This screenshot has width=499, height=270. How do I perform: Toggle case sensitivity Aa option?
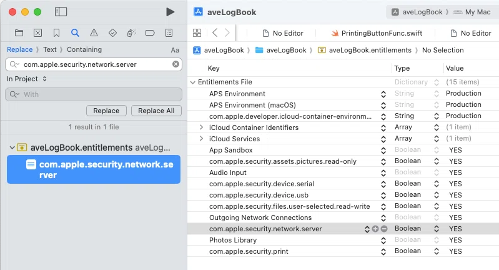tap(175, 50)
